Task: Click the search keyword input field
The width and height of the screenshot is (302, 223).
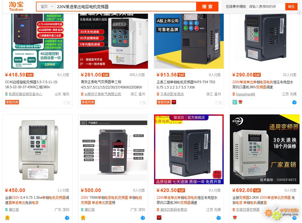Action: (126, 7)
